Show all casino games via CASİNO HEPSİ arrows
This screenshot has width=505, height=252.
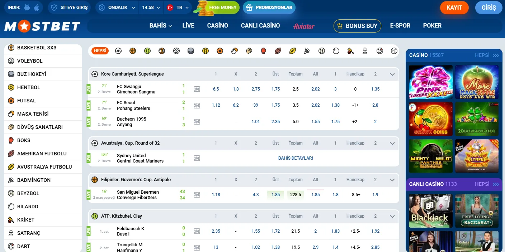point(496,55)
